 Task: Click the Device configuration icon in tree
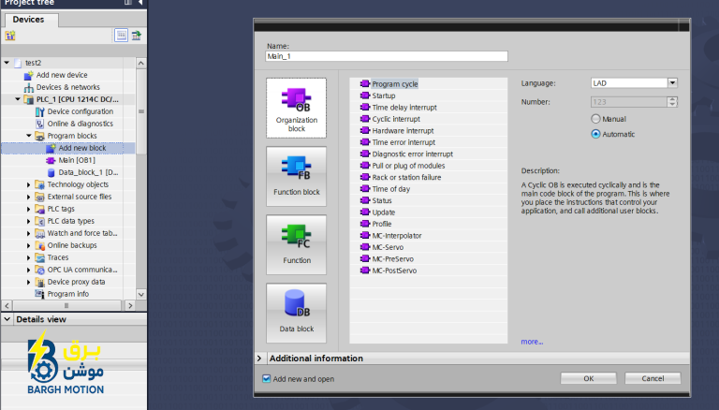[40, 111]
